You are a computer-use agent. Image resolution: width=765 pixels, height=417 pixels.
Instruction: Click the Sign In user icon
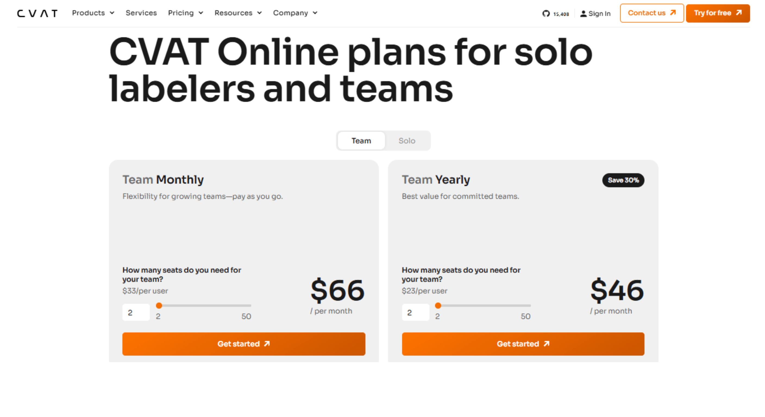583,14
